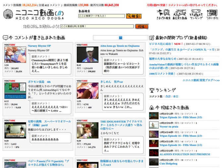Screen dimensions: 222x168
Task: Open Aitsu koso ga Tennis no Oujisama link
Action: click(x=120, y=46)
